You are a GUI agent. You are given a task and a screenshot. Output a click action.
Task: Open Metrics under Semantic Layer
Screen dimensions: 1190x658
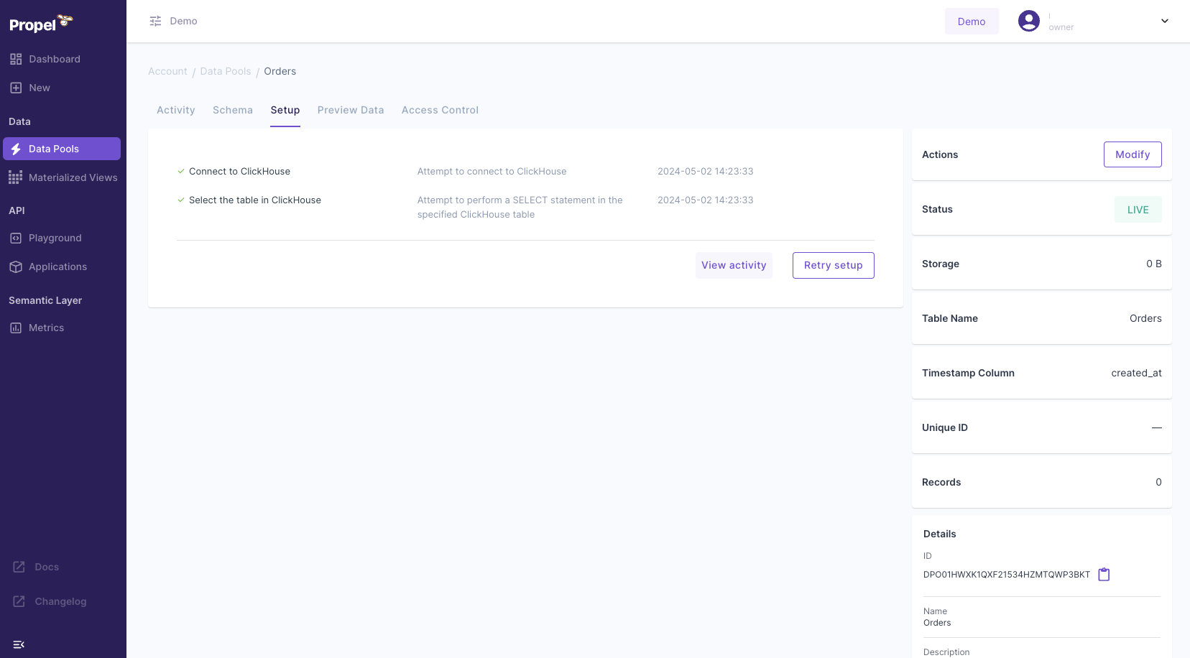[x=16, y=327]
